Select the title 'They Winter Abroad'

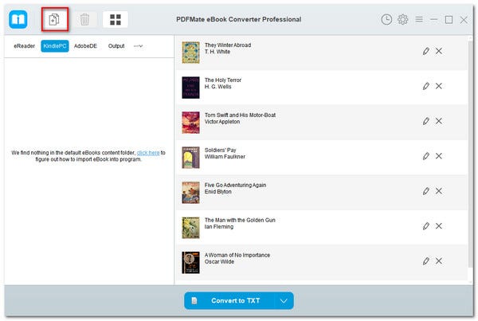[228, 45]
